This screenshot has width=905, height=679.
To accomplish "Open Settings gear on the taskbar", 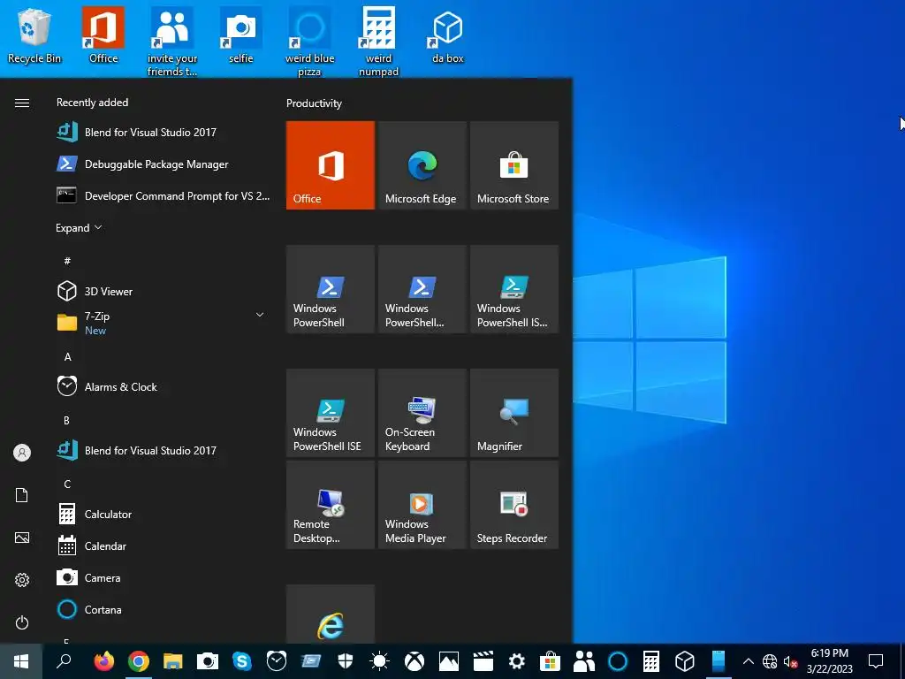I will point(516,661).
